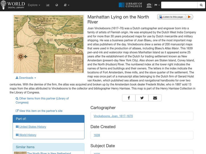This screenshot has width=206, height=154.
Task: Click inside the search input field
Action: (x=179, y=5)
